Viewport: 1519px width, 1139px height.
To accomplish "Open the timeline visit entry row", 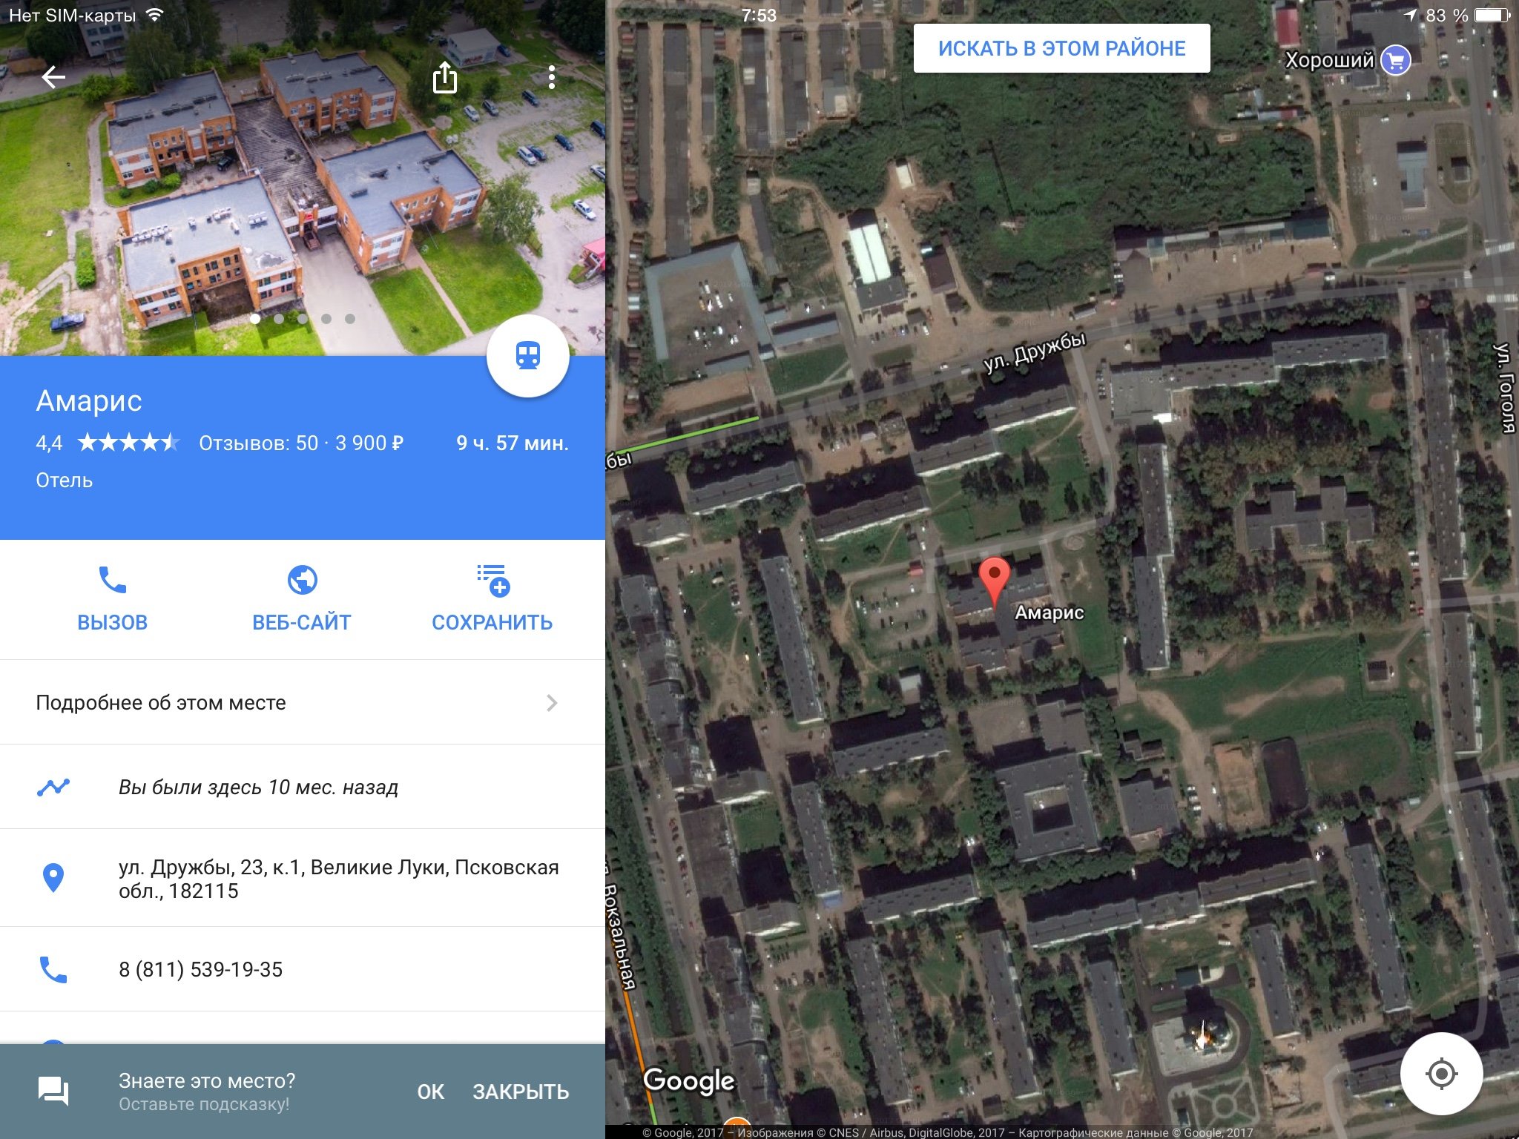I will coord(303,787).
